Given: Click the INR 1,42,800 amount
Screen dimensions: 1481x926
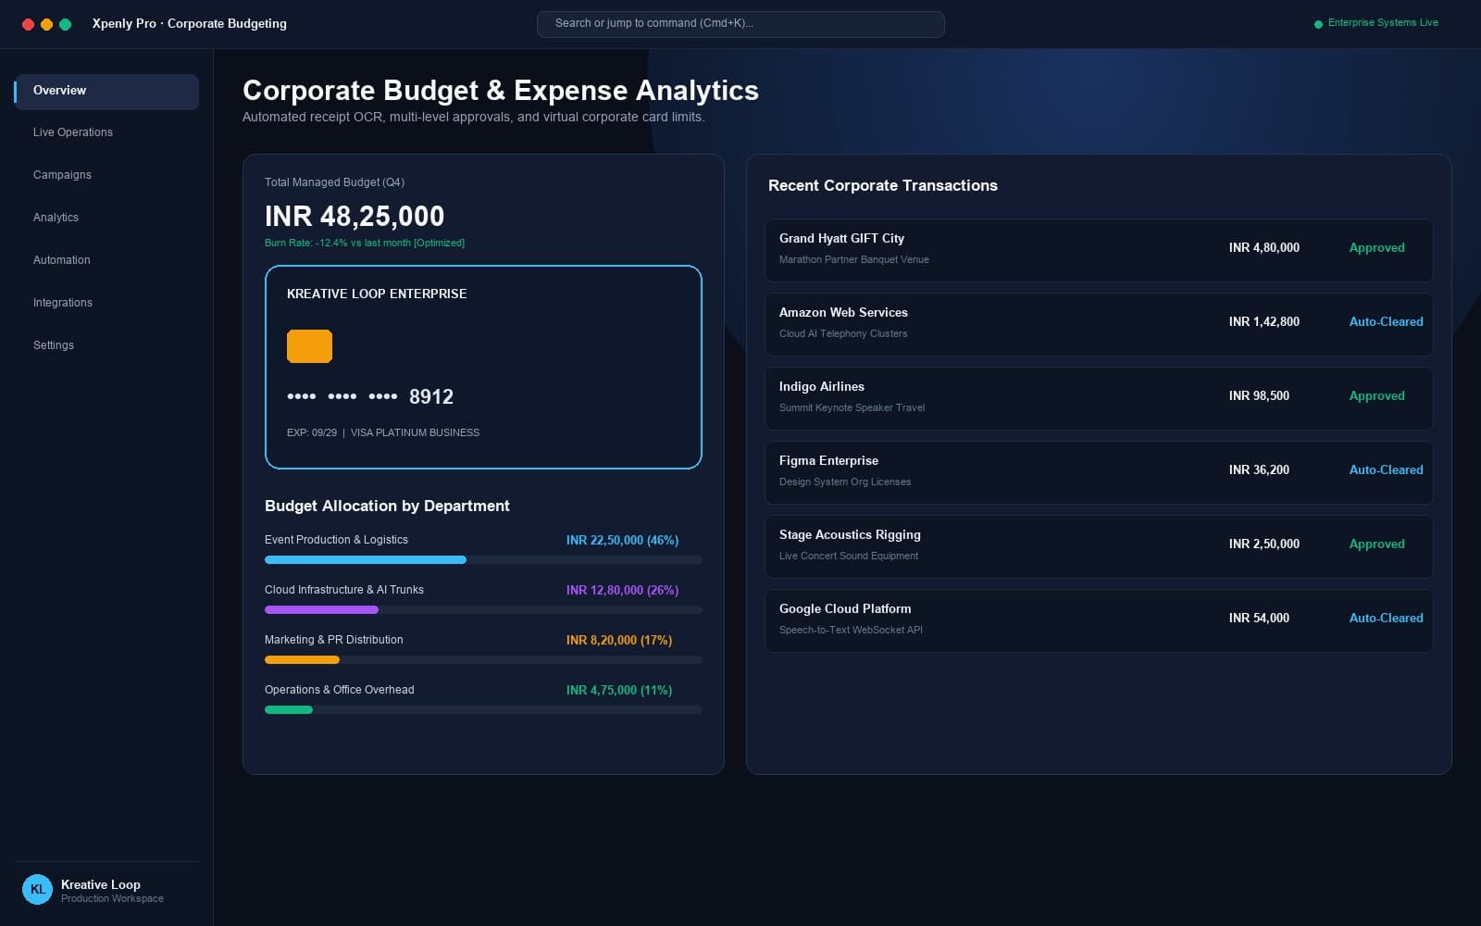Looking at the screenshot, I should (1263, 322).
